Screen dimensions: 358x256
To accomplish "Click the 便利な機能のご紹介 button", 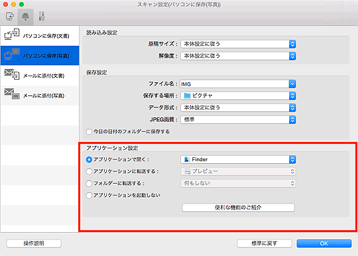I will pos(239,208).
